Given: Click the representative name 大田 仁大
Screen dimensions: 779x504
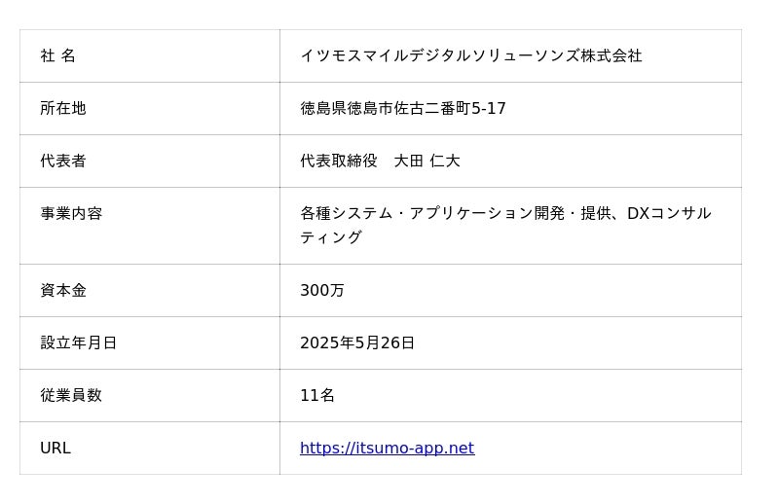Looking at the screenshot, I should pyautogui.click(x=427, y=162).
